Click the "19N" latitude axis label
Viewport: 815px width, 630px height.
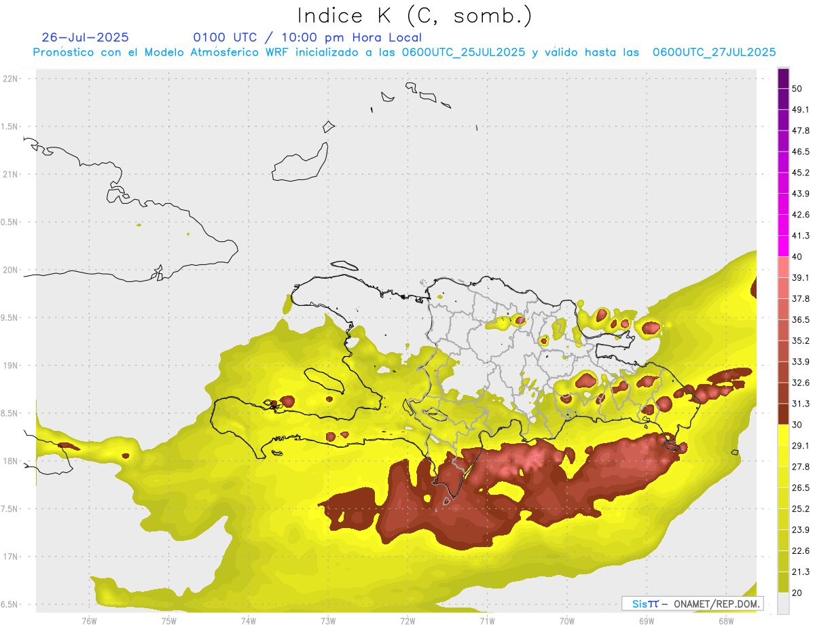[x=12, y=366]
